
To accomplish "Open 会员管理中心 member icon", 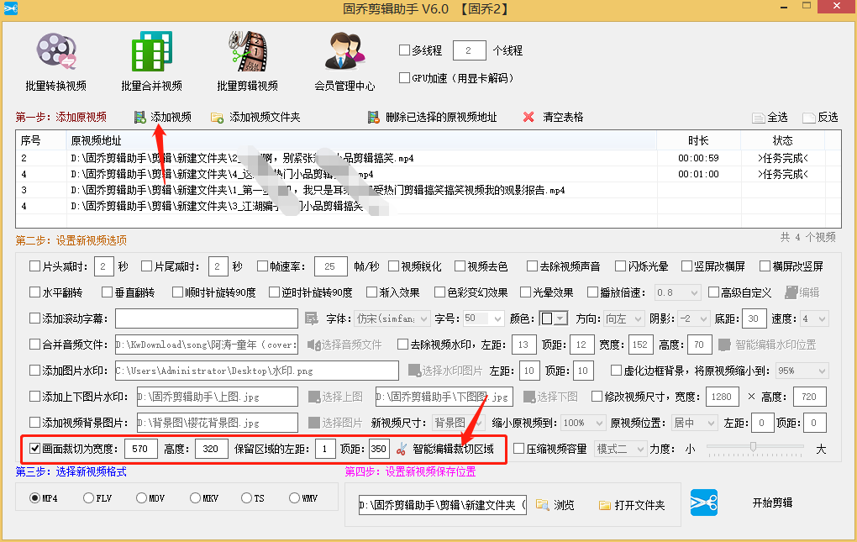I will [344, 50].
